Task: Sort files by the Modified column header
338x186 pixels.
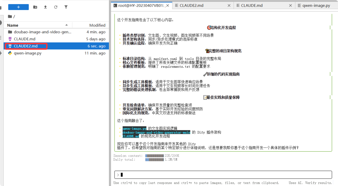Action: click(x=90, y=25)
